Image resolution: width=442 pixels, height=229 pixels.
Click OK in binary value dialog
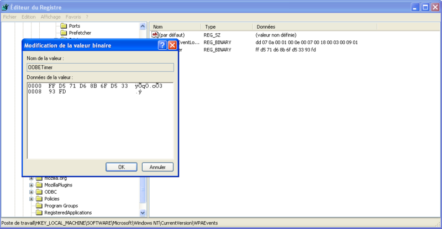click(x=122, y=167)
